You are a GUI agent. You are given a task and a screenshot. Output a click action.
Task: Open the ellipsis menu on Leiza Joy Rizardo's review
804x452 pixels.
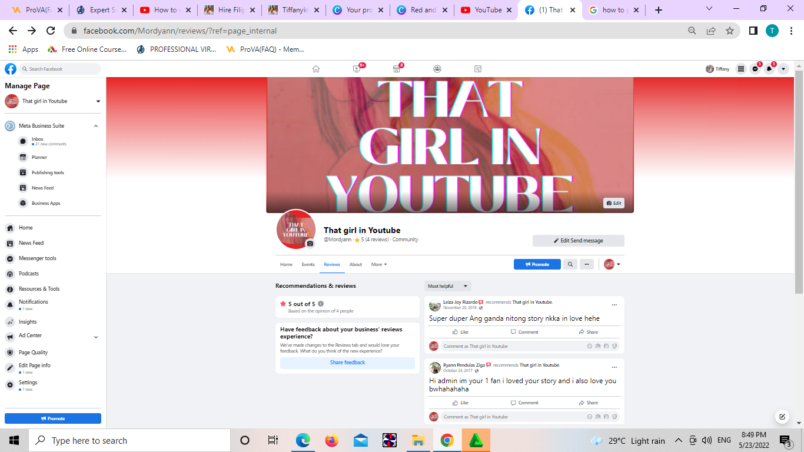(614, 305)
